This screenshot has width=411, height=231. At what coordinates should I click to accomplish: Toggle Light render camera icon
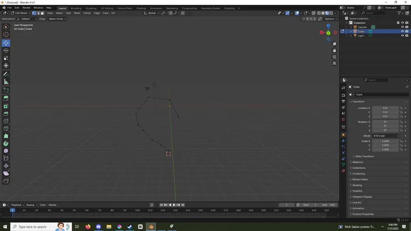coord(407,36)
